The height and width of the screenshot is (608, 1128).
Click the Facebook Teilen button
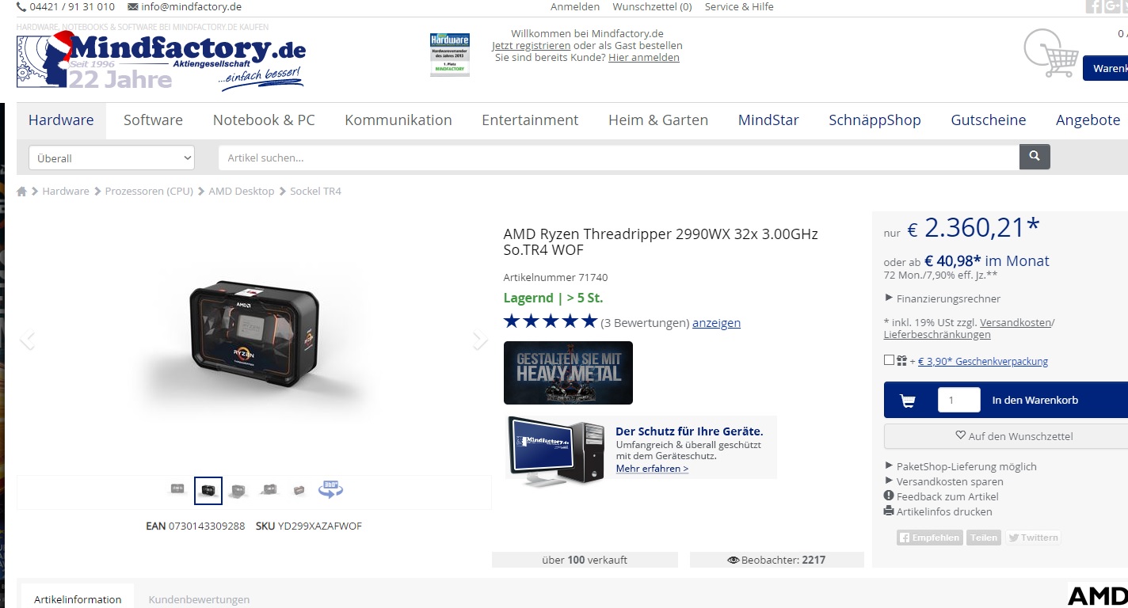point(984,538)
